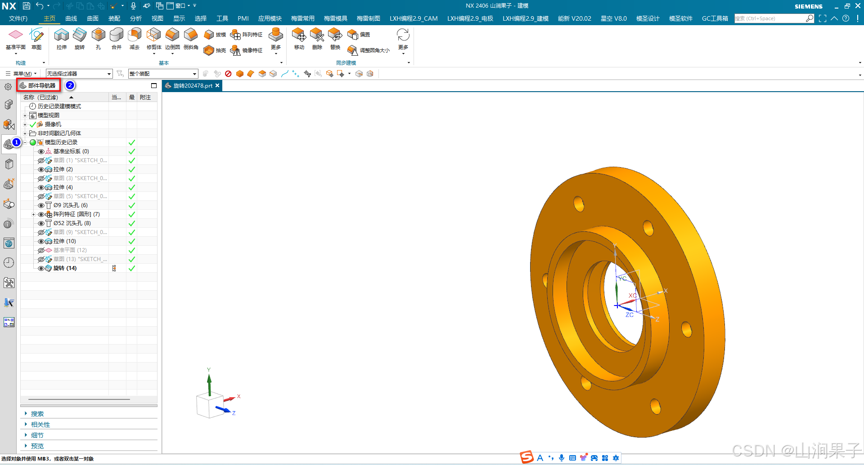The image size is (864, 465).
Task: Open 调整圆角大小 resize blend tool
Action: click(369, 50)
